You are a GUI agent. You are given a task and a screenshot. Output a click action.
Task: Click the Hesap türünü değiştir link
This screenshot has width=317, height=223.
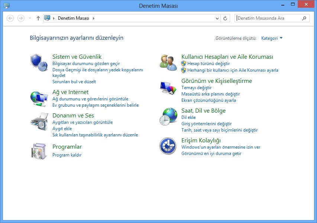pos(208,64)
